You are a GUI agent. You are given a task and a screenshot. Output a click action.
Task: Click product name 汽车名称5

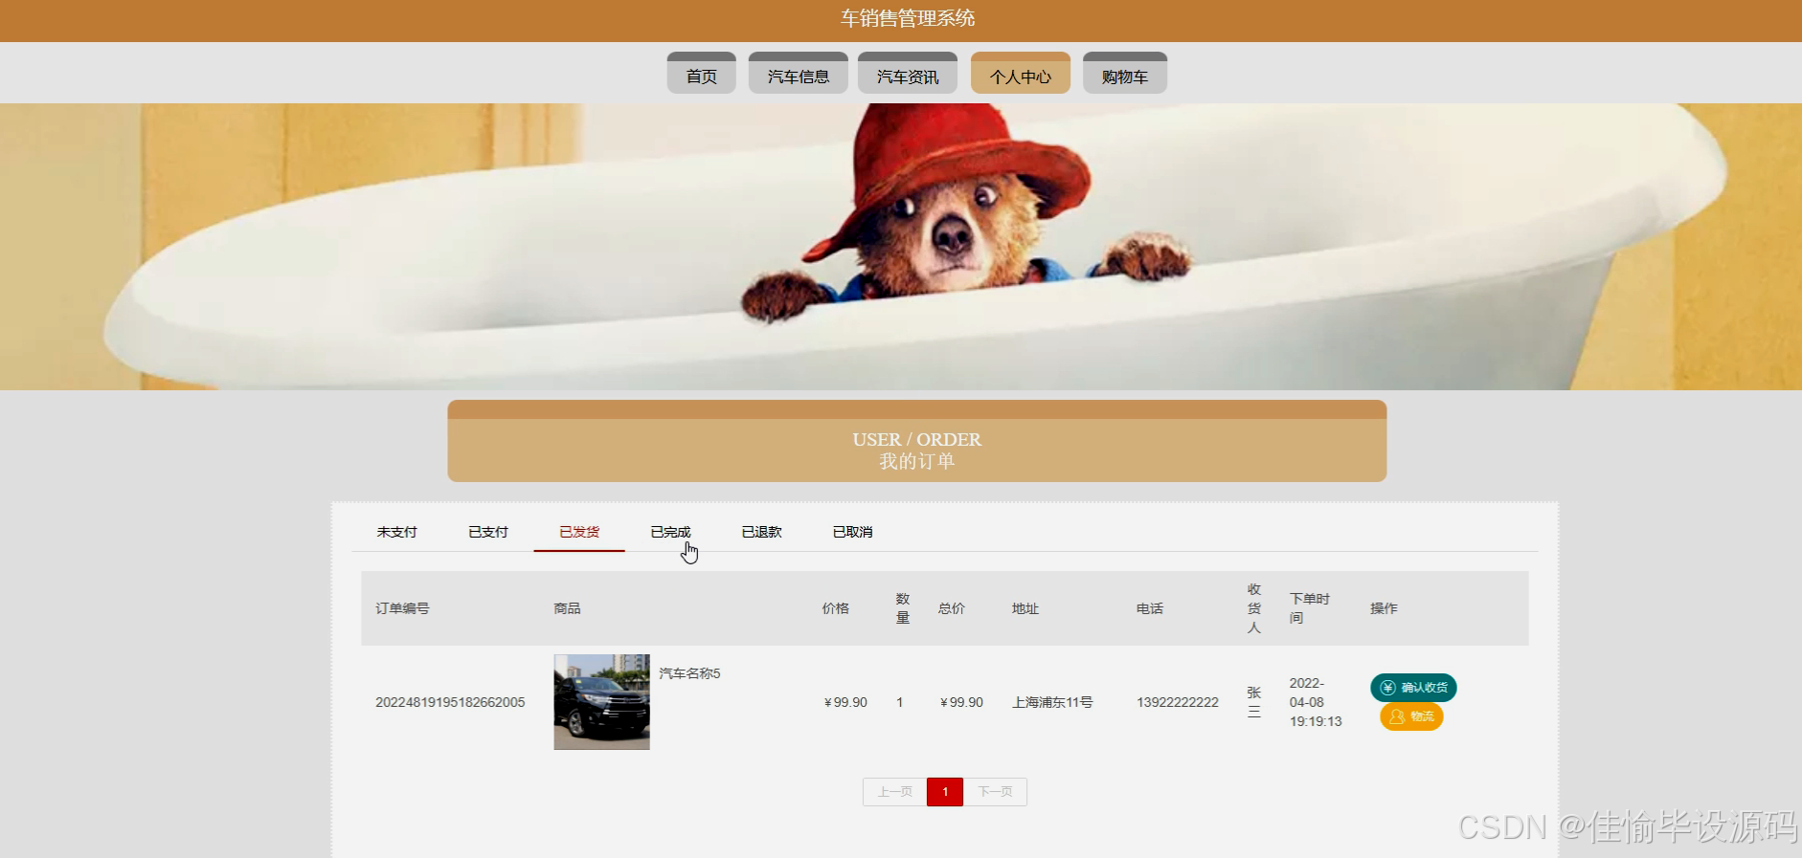[689, 673]
